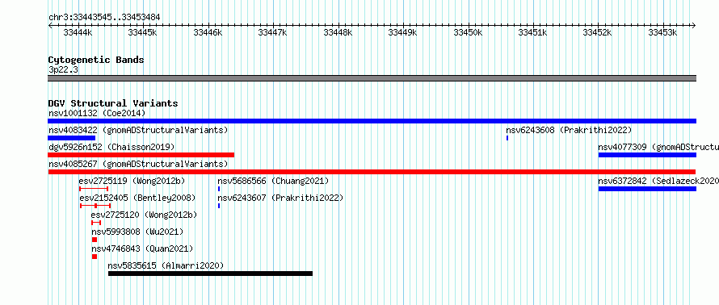Select the nsv5686566 (Chuang2021) blue marker
The height and width of the screenshot is (305, 719).
click(219, 189)
